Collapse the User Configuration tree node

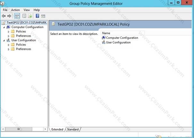tap(4, 40)
